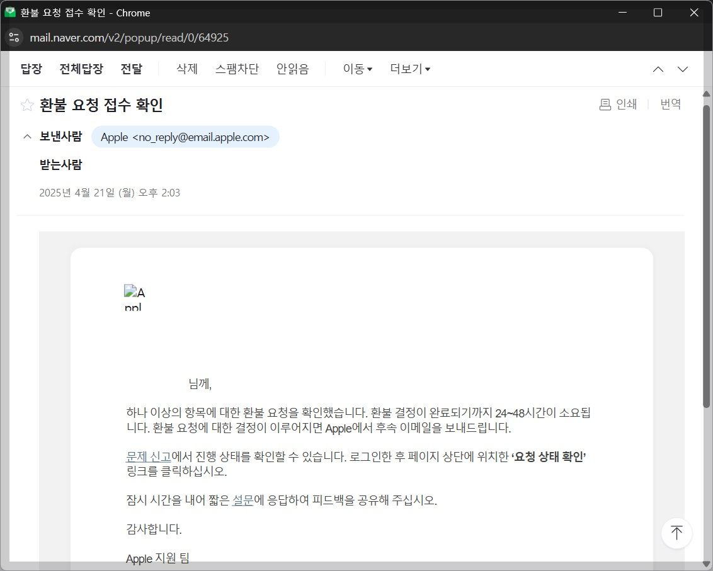Jump to top with the arrow button
The width and height of the screenshot is (713, 571).
point(676,533)
